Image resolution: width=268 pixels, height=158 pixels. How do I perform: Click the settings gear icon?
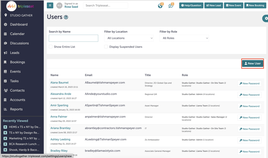[266, 18]
